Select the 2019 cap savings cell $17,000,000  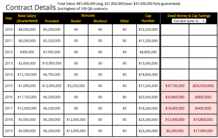tap(203, 131)
